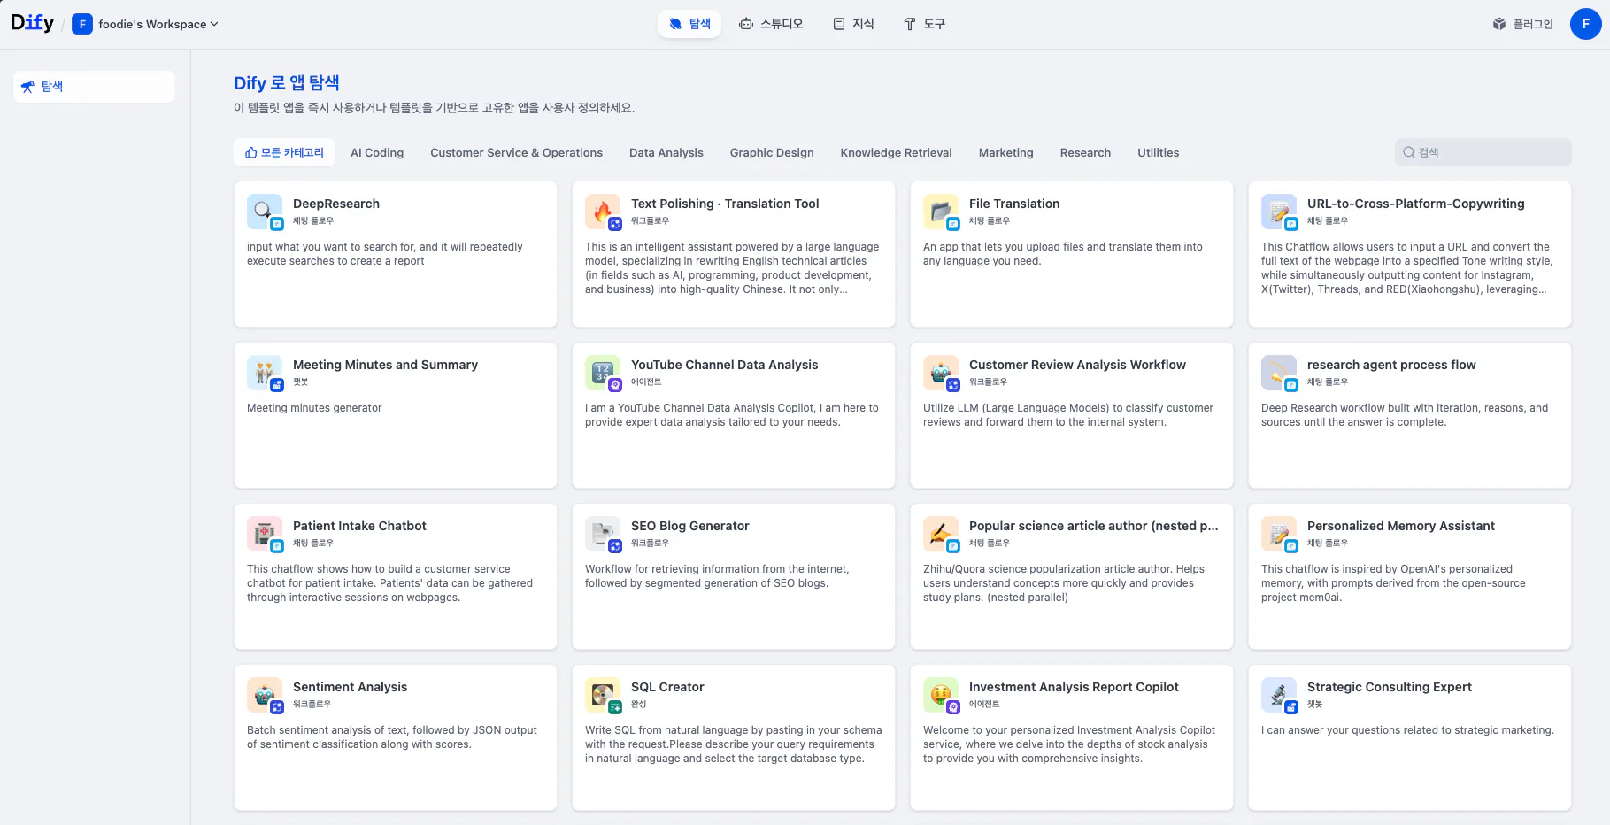Click the 'Meeting minutes generator' description
This screenshot has height=825, width=1610.
314,408
